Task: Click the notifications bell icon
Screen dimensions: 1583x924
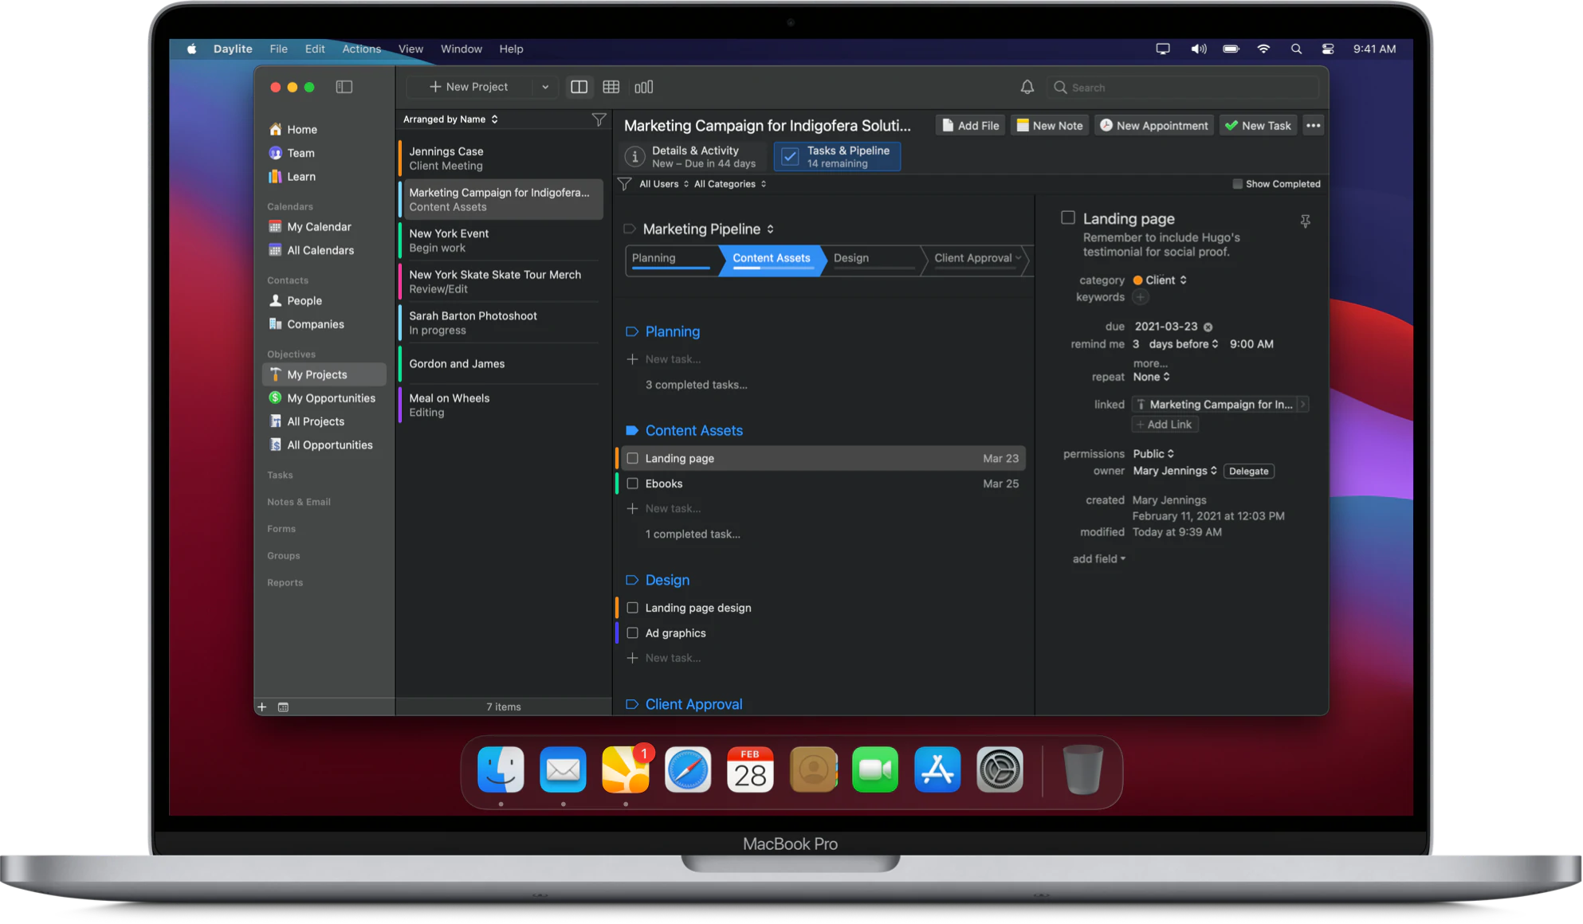Action: tap(1027, 87)
